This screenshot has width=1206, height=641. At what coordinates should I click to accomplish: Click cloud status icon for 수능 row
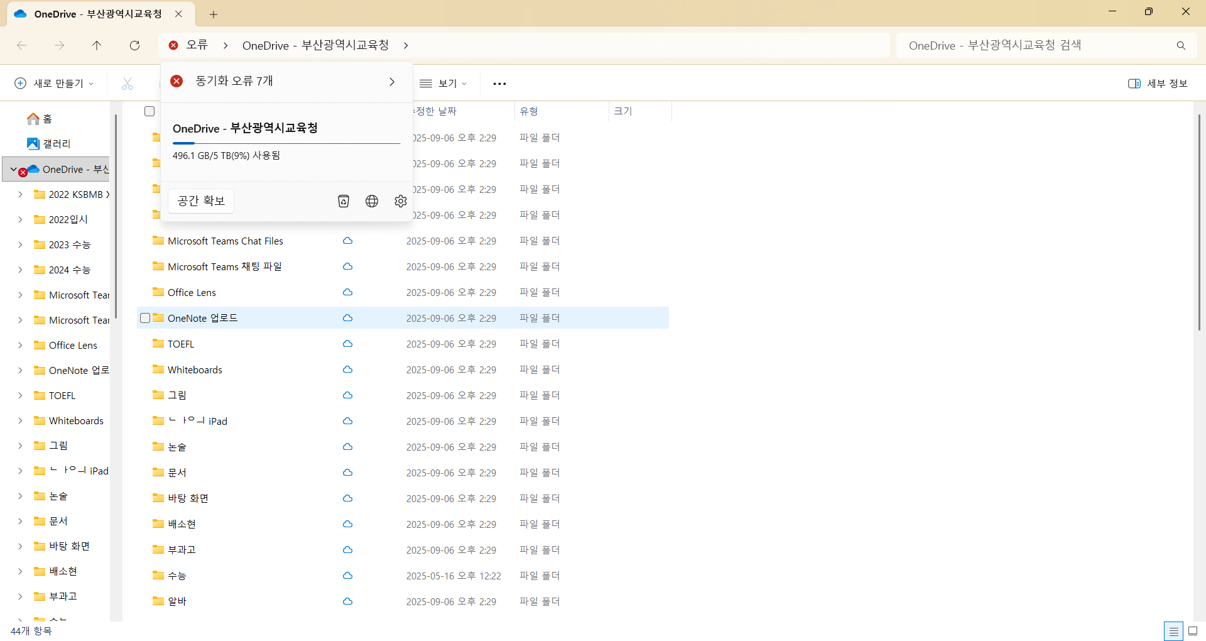(x=347, y=576)
